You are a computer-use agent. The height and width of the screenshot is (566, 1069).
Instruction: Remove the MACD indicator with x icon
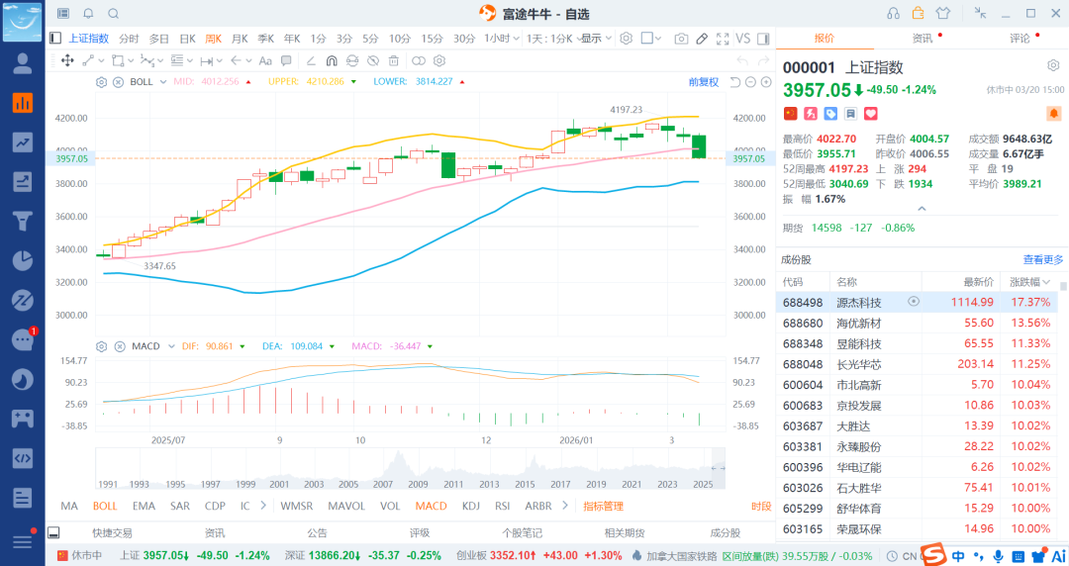point(120,346)
